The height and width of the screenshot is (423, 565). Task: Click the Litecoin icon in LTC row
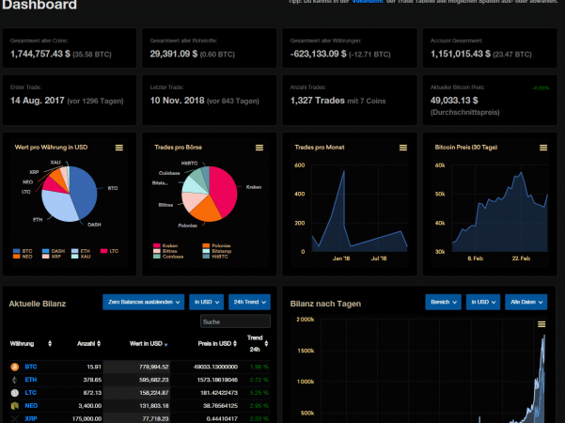pyautogui.click(x=15, y=393)
